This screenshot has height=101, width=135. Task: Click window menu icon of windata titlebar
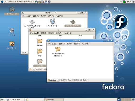(x=49, y=41)
